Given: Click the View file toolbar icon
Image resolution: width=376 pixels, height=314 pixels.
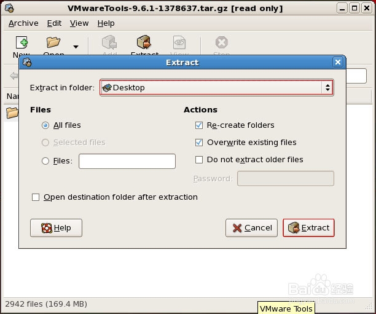Looking at the screenshot, I should (179, 42).
